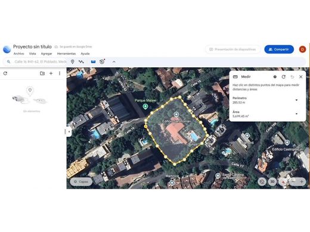The image size is (310, 232).
Task: Close the Medir panel
Action: (301, 77)
